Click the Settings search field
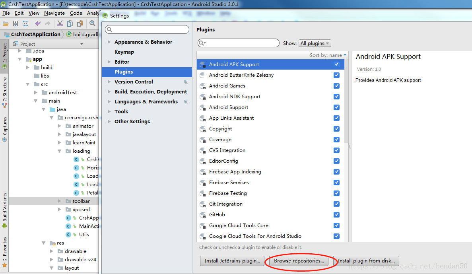This screenshot has width=472, height=274. click(x=147, y=29)
